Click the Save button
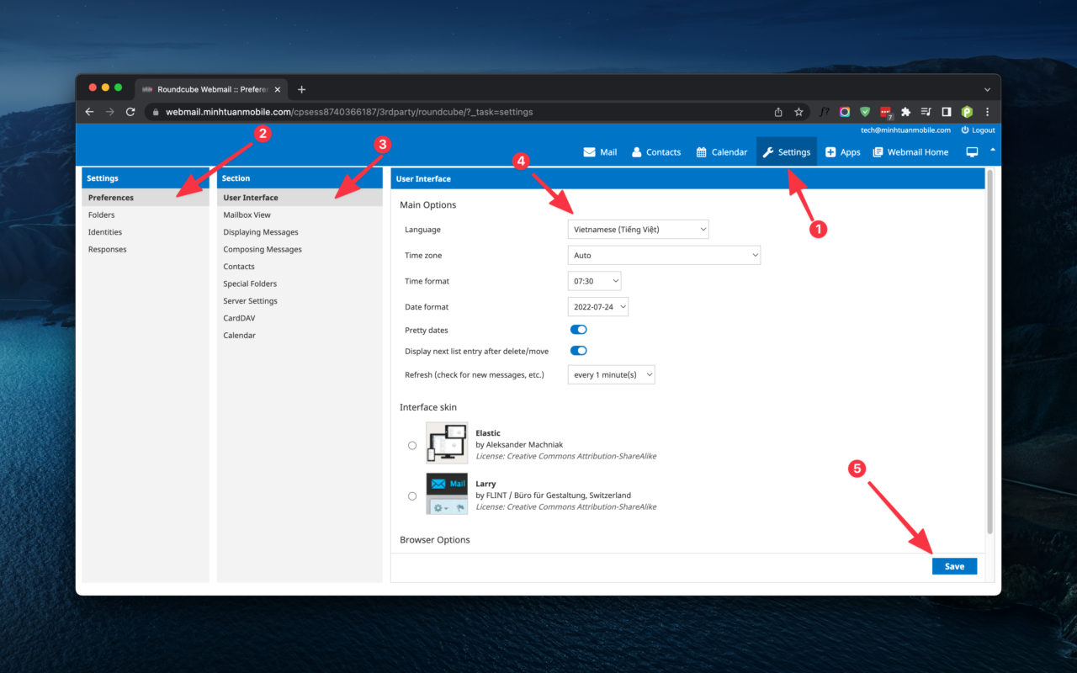This screenshot has height=673, width=1077. tap(954, 566)
